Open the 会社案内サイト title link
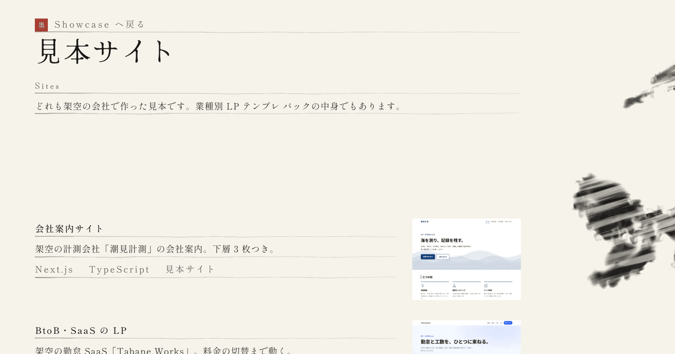Image resolution: width=675 pixels, height=354 pixels. pos(69,229)
